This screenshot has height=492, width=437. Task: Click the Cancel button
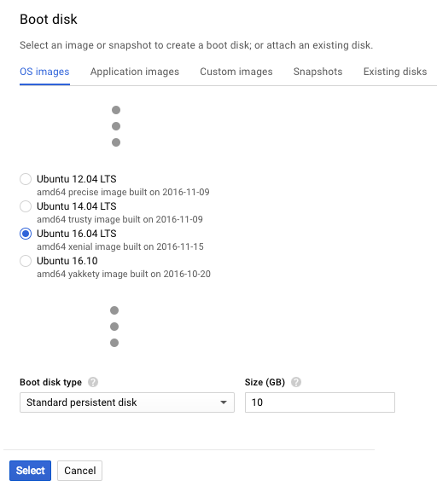79,471
